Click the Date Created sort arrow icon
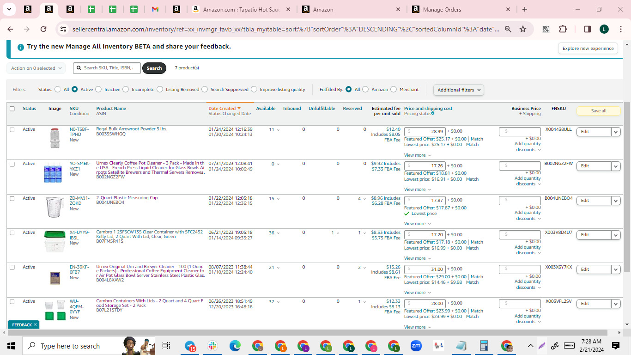Screen dimensions: 631x355 239,109
